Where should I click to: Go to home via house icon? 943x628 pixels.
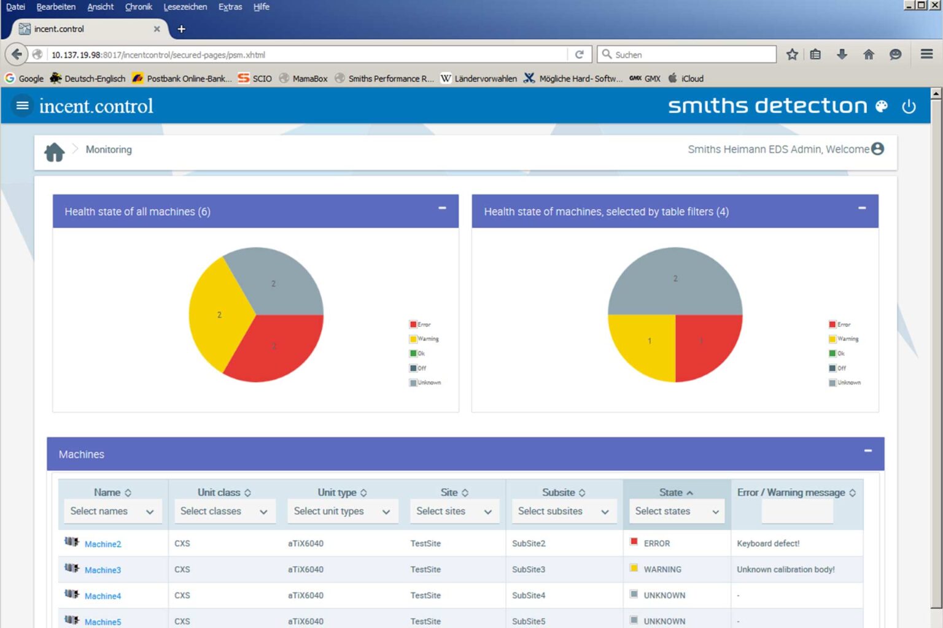(x=54, y=151)
